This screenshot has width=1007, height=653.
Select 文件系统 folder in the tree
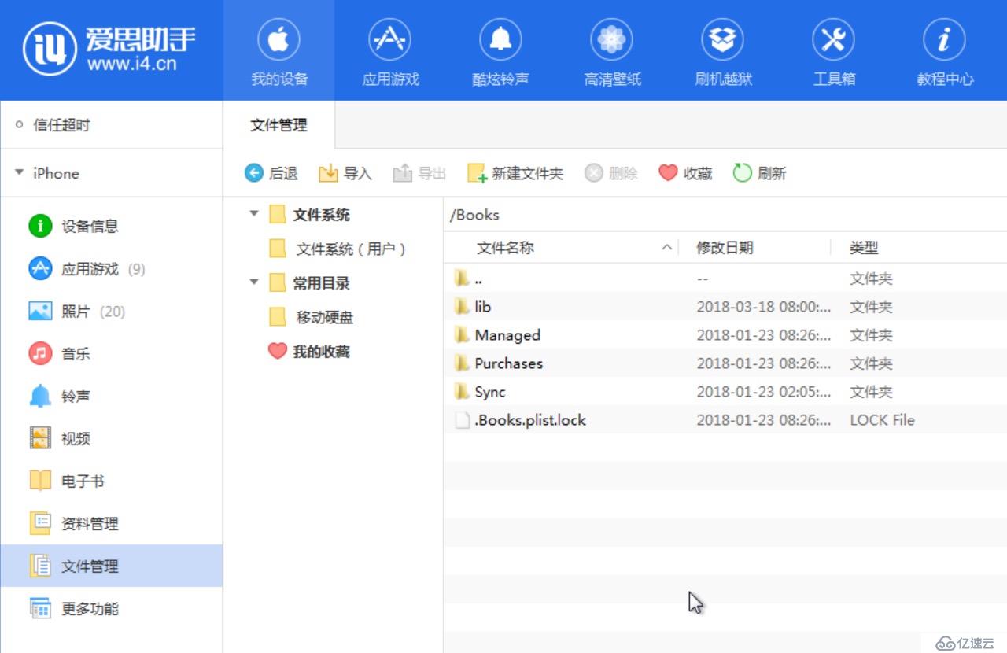[309, 215]
